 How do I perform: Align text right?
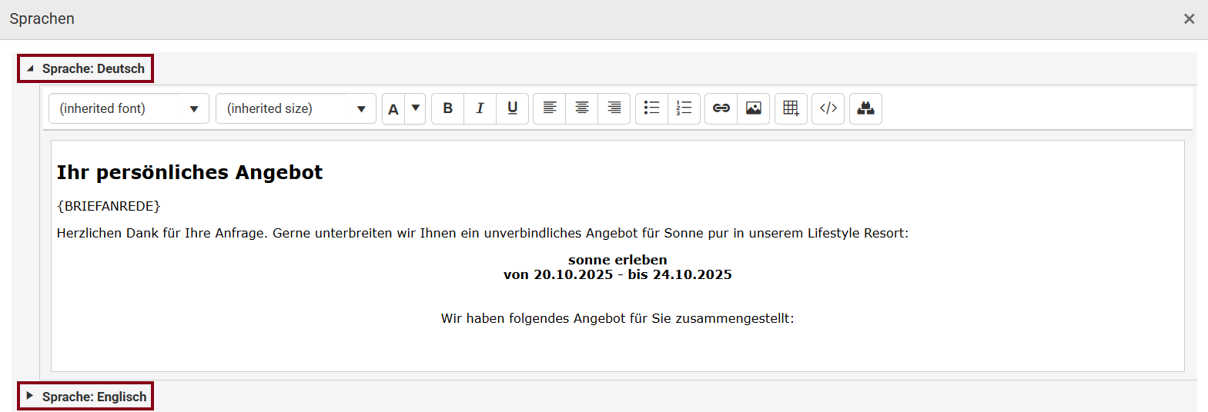614,108
